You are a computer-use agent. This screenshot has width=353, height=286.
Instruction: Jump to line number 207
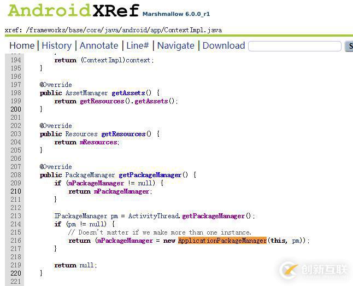coord(16,167)
